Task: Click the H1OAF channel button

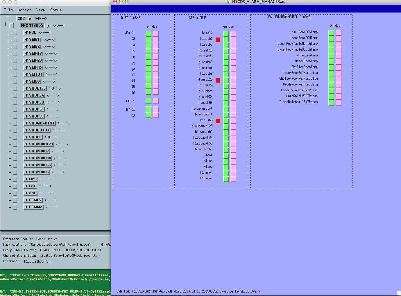Action: [x=30, y=179]
